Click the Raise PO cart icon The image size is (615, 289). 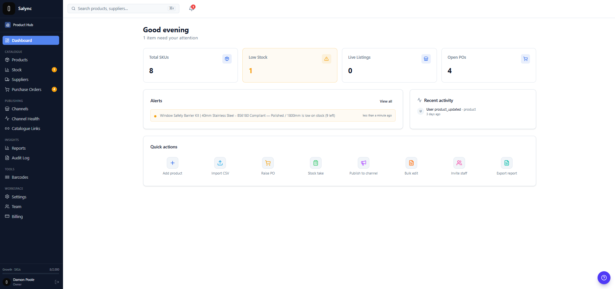(268, 163)
